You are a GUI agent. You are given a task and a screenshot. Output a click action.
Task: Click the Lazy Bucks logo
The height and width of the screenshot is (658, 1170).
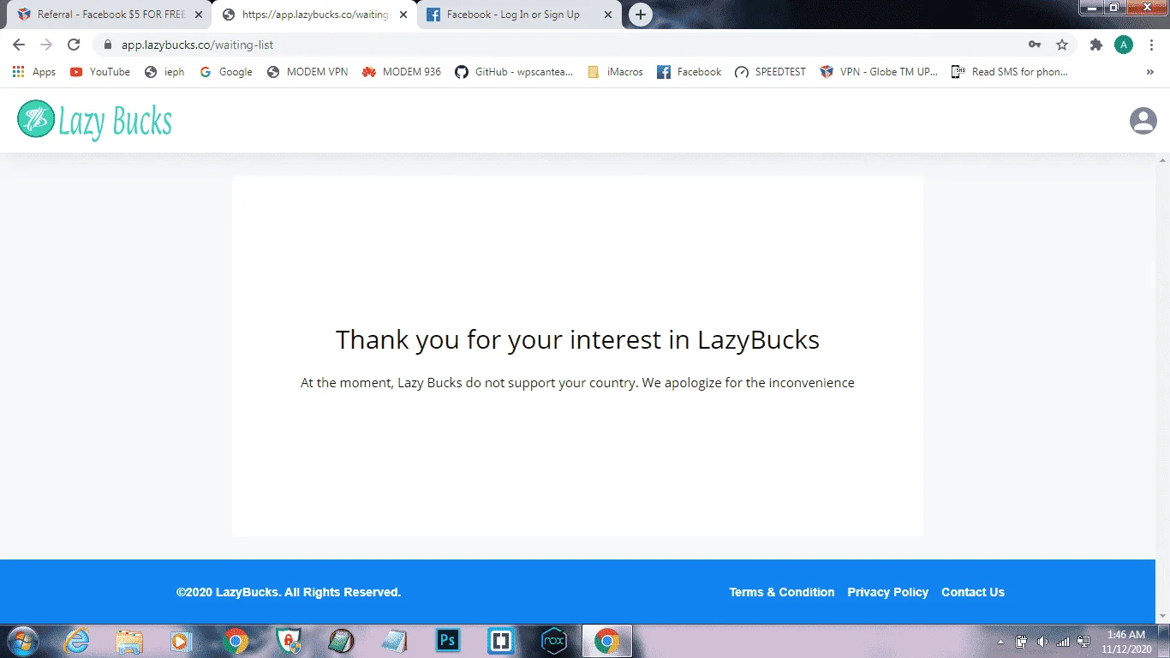click(x=95, y=120)
